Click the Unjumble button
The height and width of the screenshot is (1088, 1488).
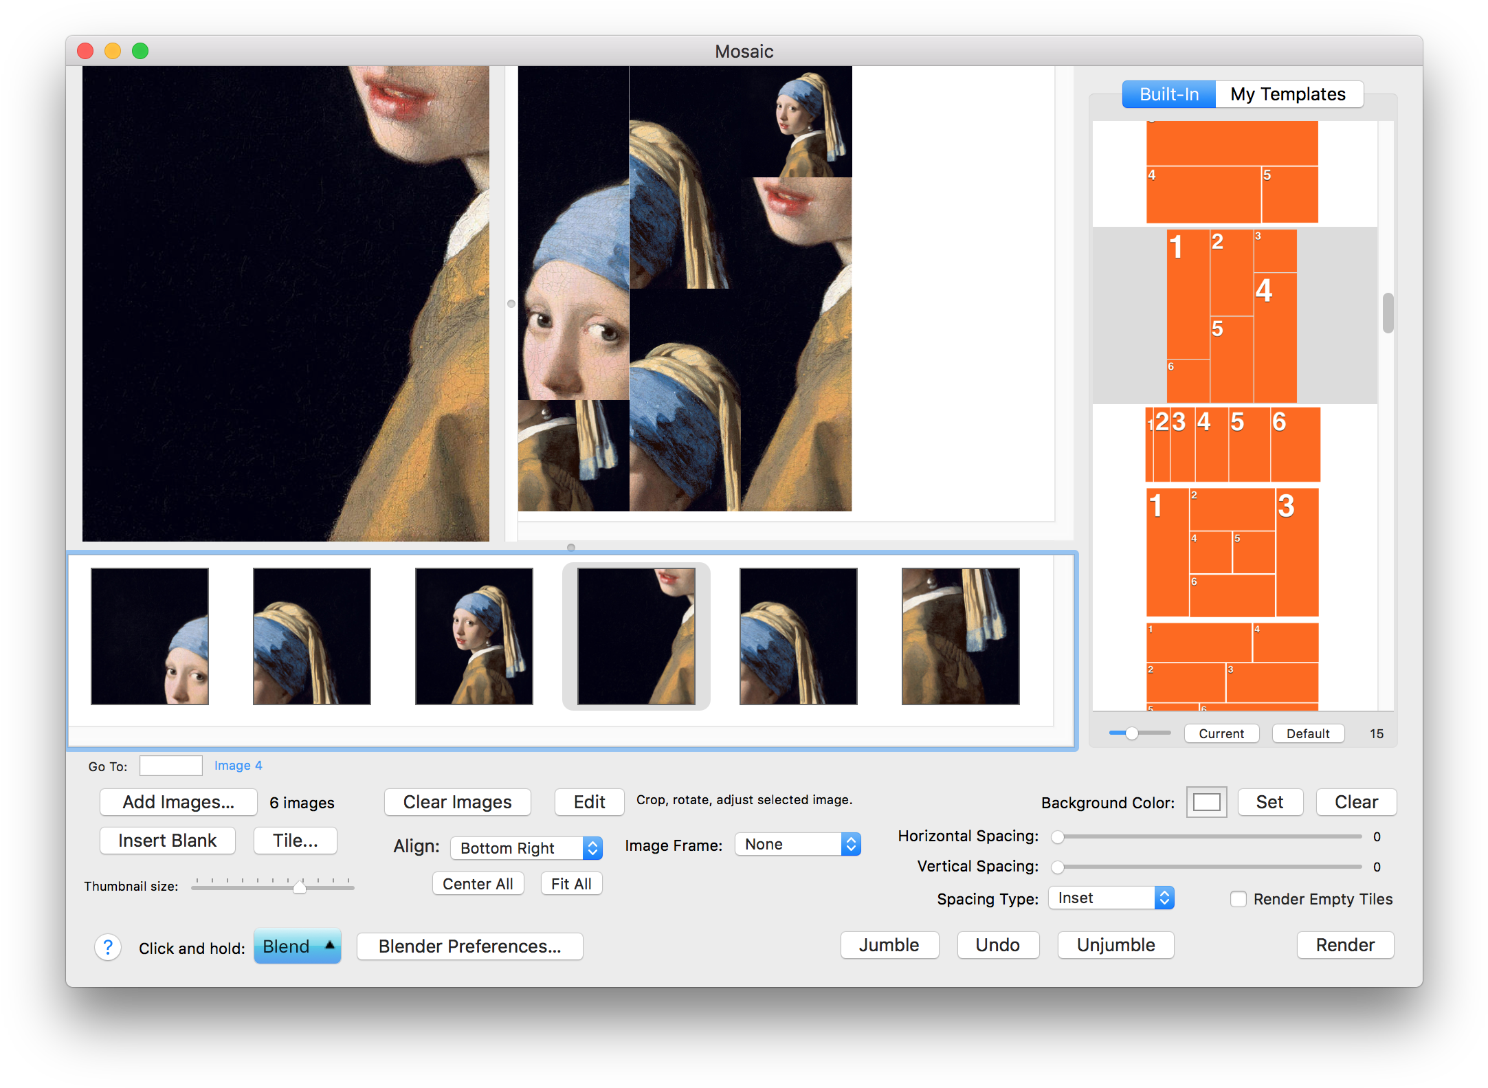1116,945
